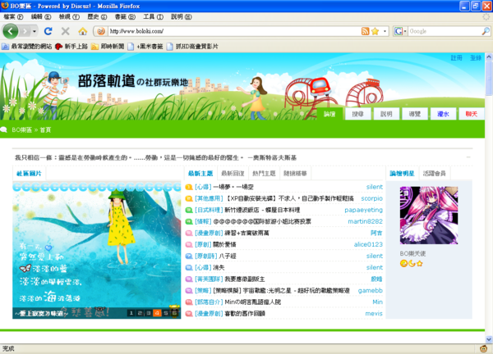Click the BO site favicon in address bar
This screenshot has width=493, height=354.
pos(100,31)
